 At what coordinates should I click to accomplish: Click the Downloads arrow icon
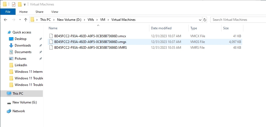[x=11, y=45]
